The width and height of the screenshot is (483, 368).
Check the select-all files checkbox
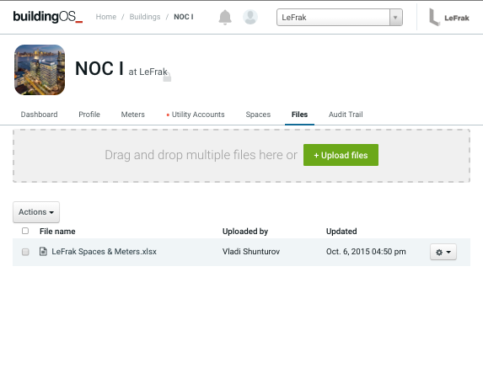tap(25, 231)
